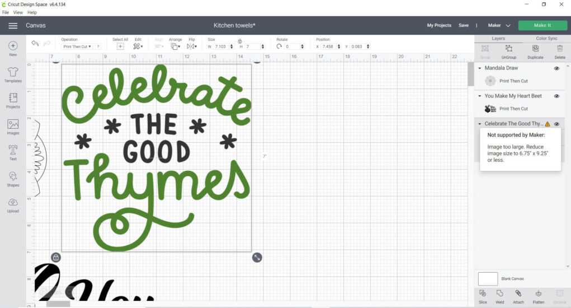Open the Arrange menu
Image resolution: width=571 pixels, height=308 pixels.
[176, 46]
